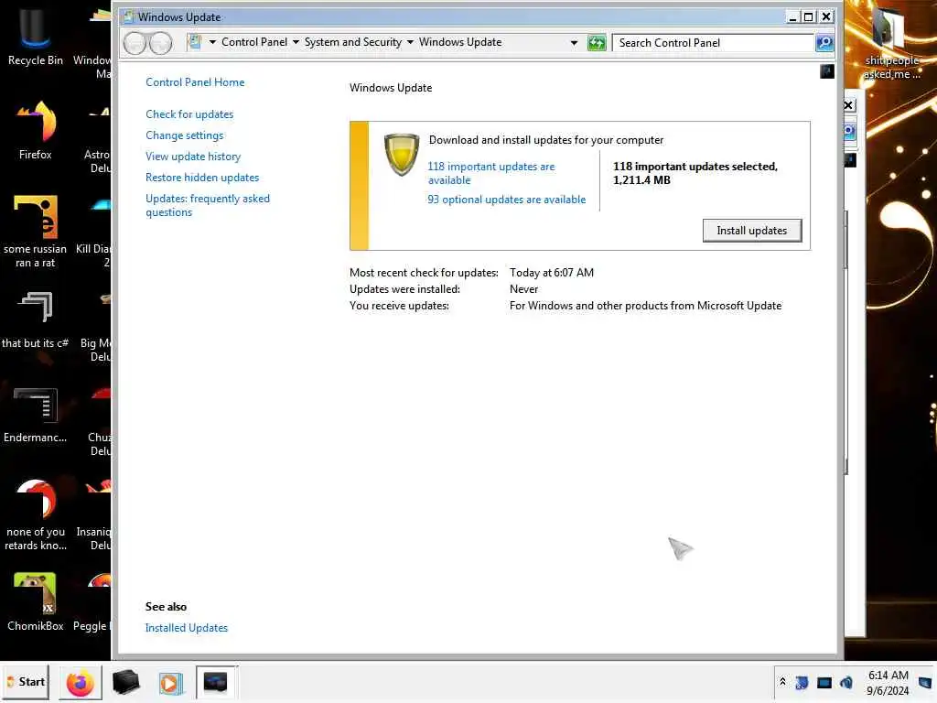Image resolution: width=937 pixels, height=703 pixels.
Task: Close the background window behind Windows Update
Action: [848, 106]
